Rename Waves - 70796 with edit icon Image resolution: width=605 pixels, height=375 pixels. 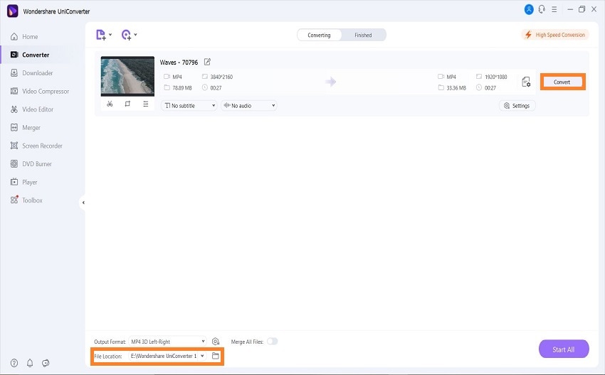[x=207, y=62]
